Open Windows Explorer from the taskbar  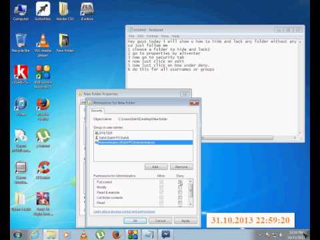[51, 235]
